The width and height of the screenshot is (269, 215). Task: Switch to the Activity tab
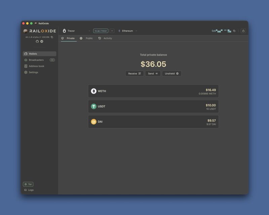[x=105, y=38]
